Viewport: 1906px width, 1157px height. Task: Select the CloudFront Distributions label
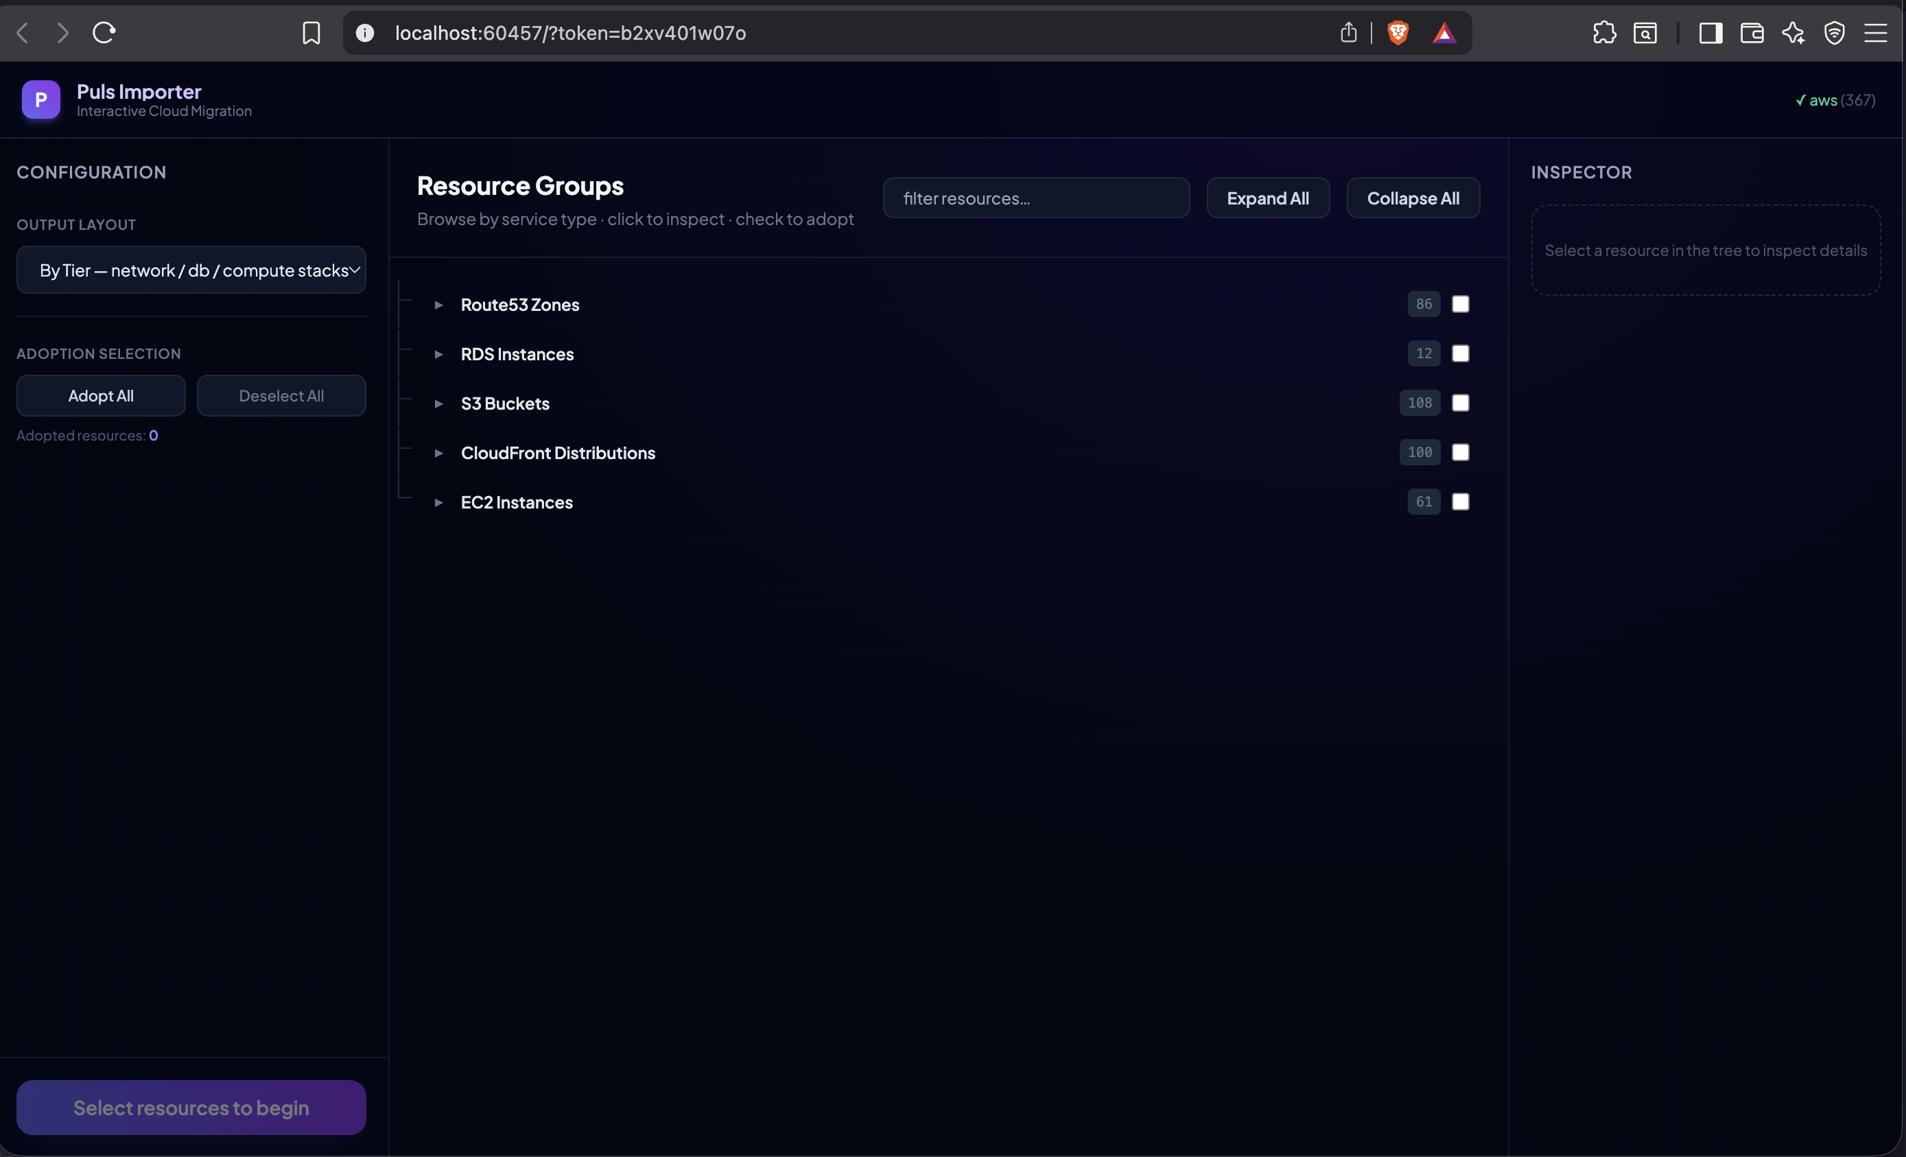[558, 454]
